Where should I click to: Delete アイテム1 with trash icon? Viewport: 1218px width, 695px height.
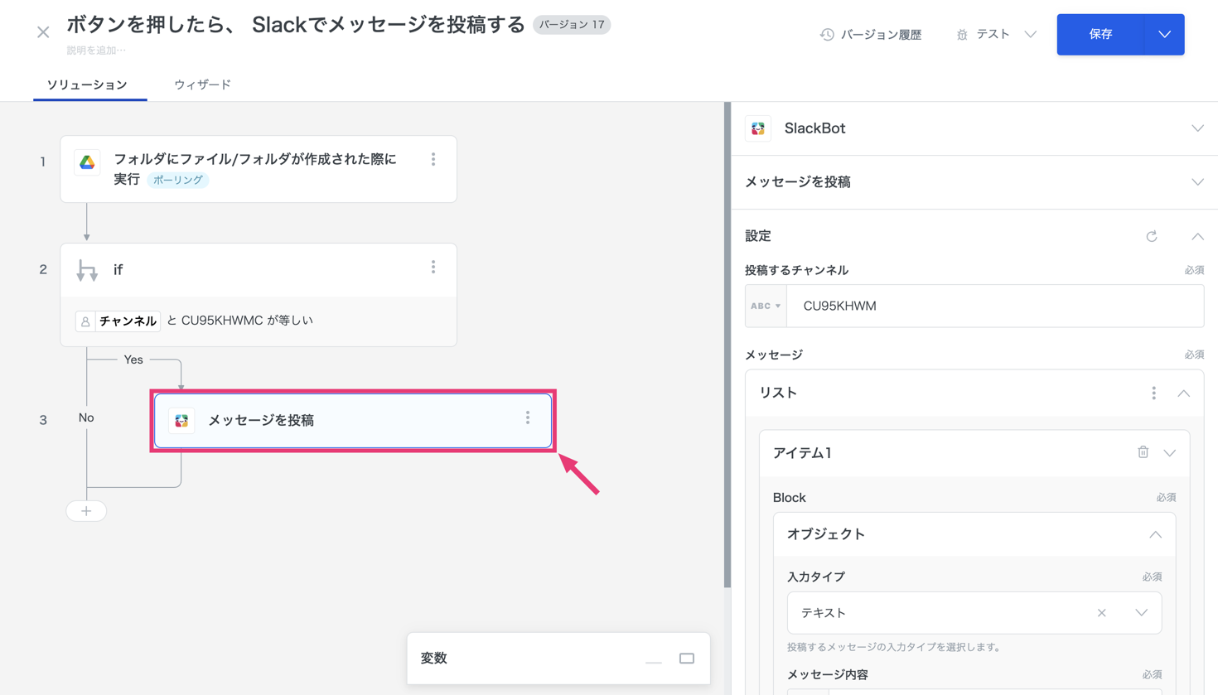click(x=1143, y=452)
